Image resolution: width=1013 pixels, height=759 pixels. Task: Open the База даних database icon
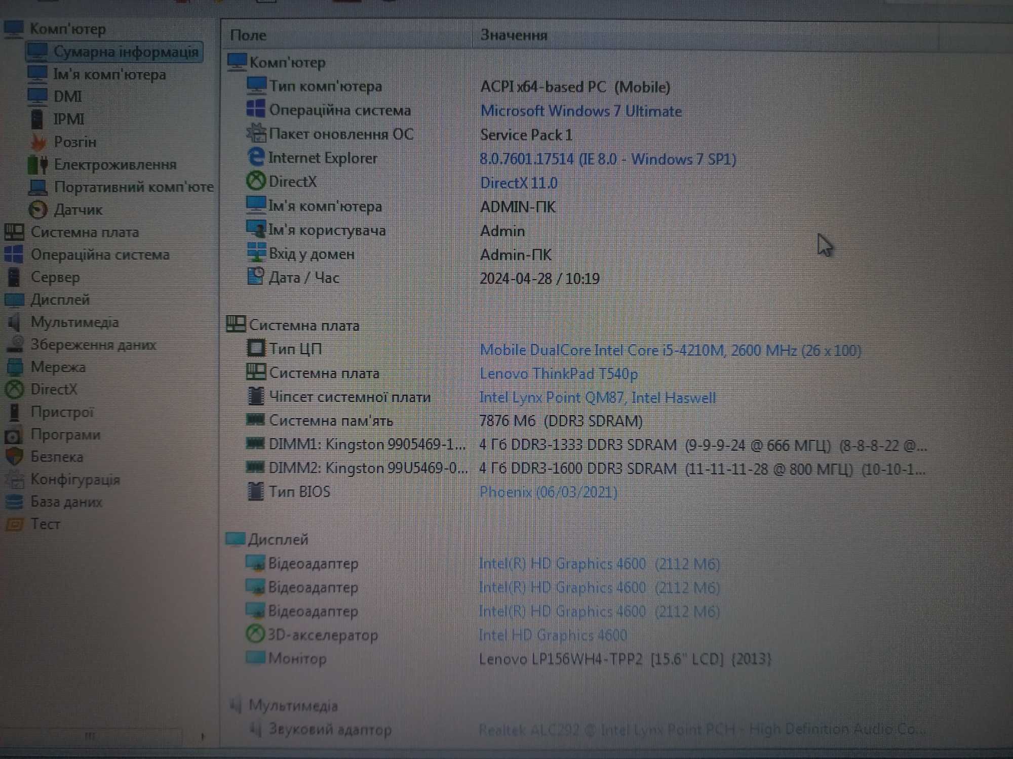tap(14, 501)
